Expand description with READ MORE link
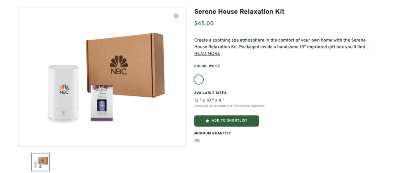The width and height of the screenshot is (398, 173). (207, 54)
